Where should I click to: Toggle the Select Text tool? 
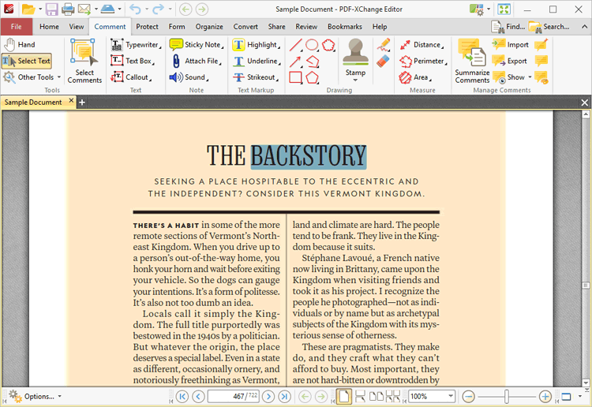pyautogui.click(x=26, y=61)
